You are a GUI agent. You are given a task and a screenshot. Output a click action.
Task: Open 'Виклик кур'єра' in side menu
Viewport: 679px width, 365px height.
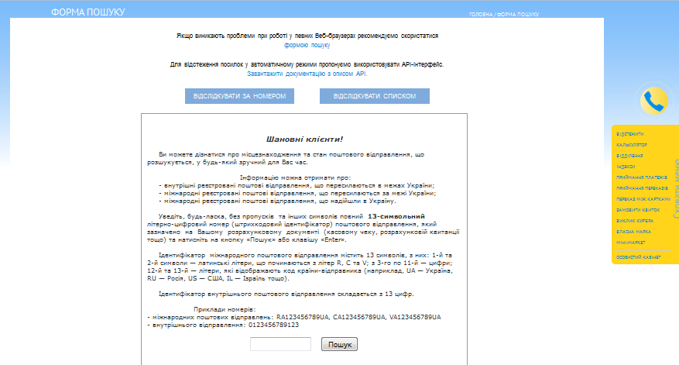click(635, 221)
